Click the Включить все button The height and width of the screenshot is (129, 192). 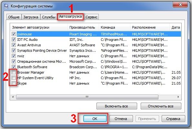coord(117,106)
